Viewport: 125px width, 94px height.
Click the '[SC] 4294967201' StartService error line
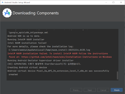(x=44, y=64)
